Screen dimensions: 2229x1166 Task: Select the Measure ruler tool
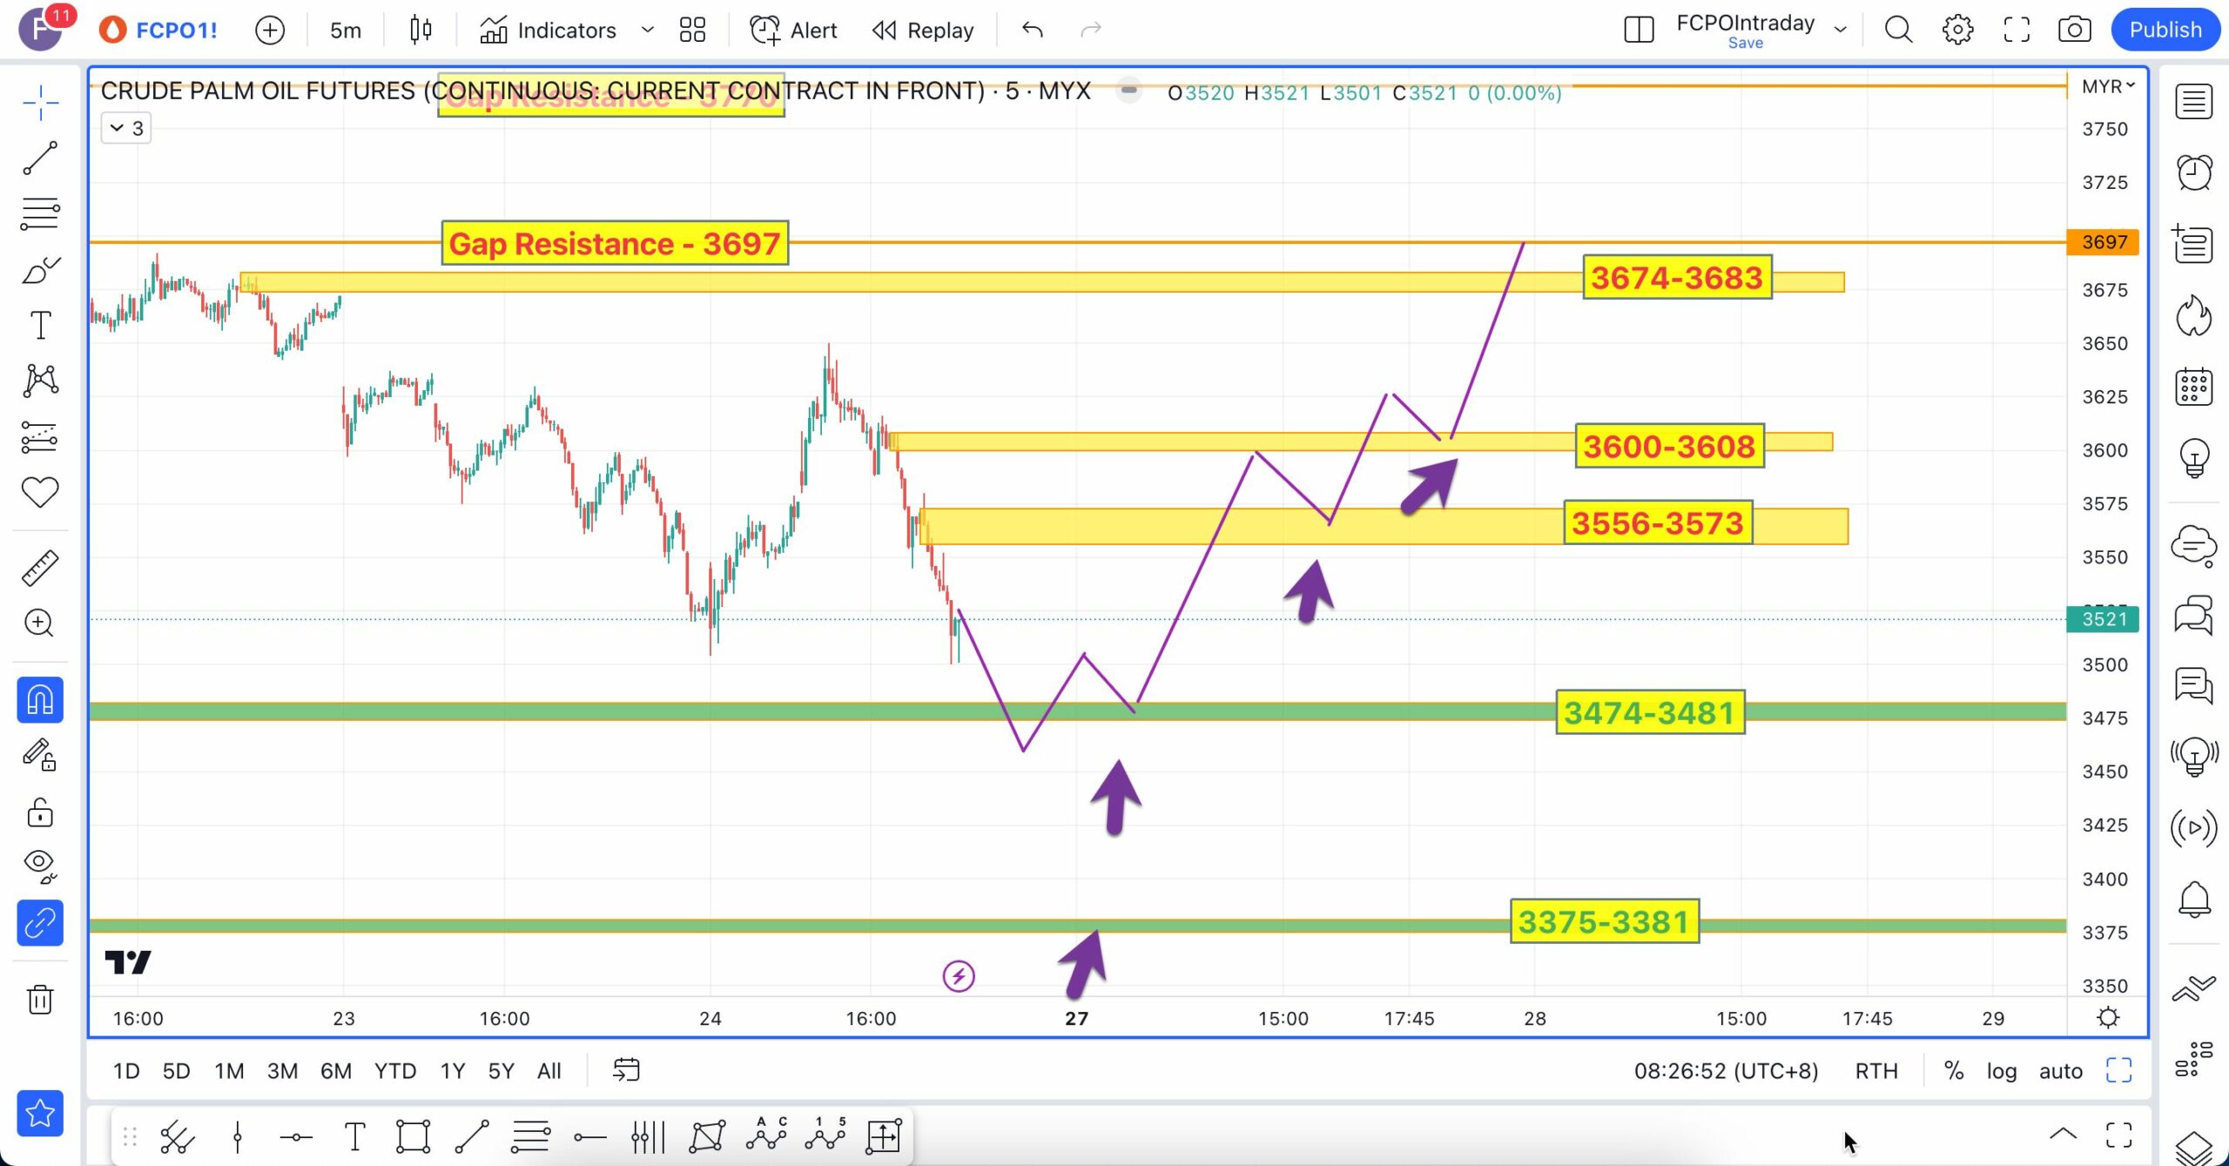coord(40,568)
